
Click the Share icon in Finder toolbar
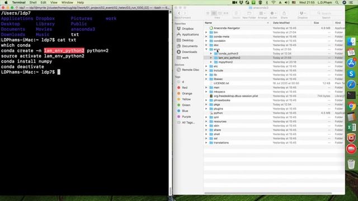(284, 13)
